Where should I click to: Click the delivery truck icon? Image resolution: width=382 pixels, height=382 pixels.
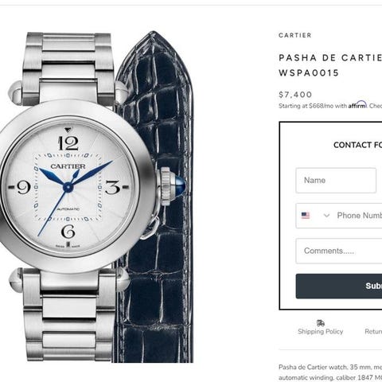(x=321, y=323)
